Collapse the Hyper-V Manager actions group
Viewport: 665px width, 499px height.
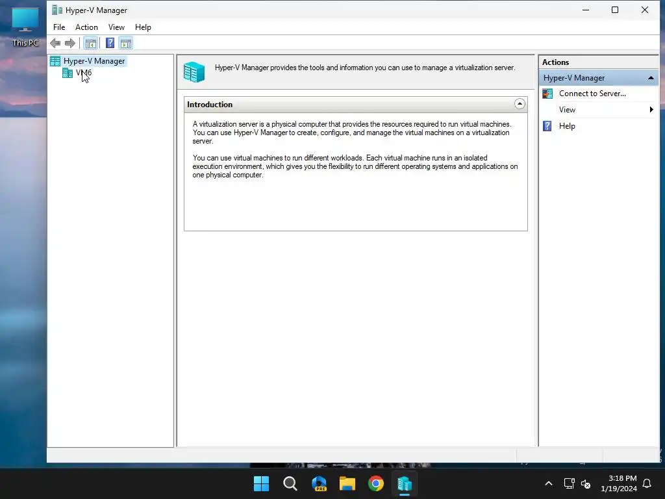(x=651, y=78)
